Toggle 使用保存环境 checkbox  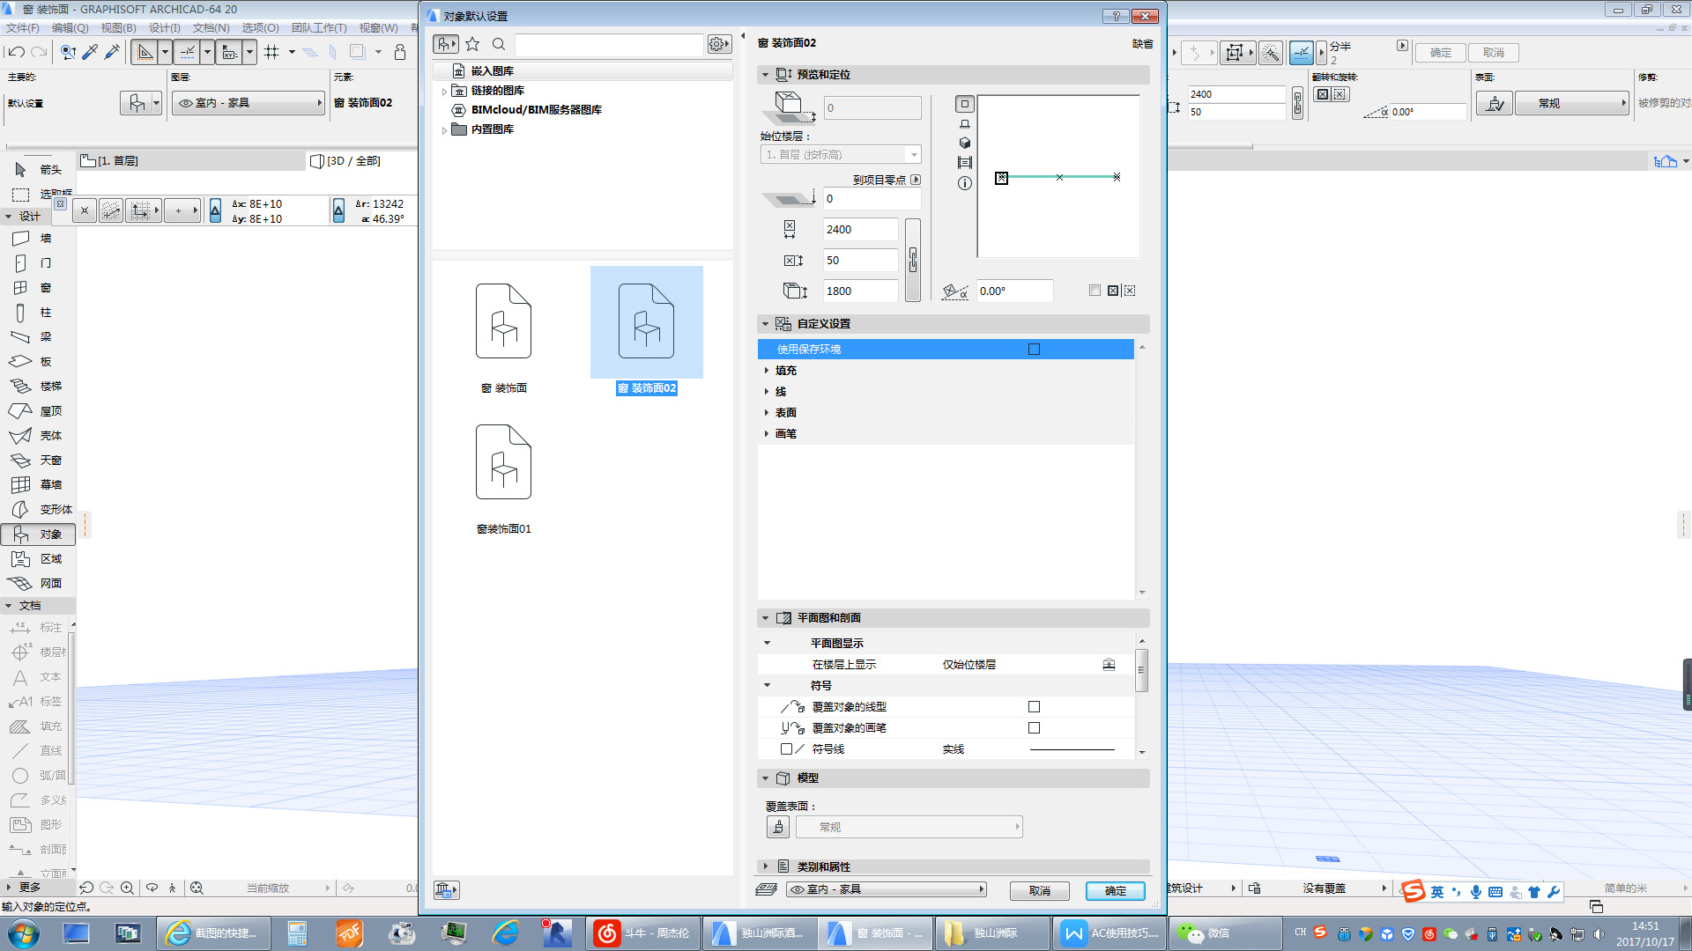pyautogui.click(x=1035, y=350)
